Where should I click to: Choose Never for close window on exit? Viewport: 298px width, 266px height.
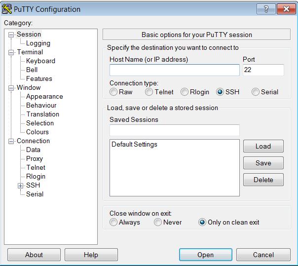(x=158, y=222)
